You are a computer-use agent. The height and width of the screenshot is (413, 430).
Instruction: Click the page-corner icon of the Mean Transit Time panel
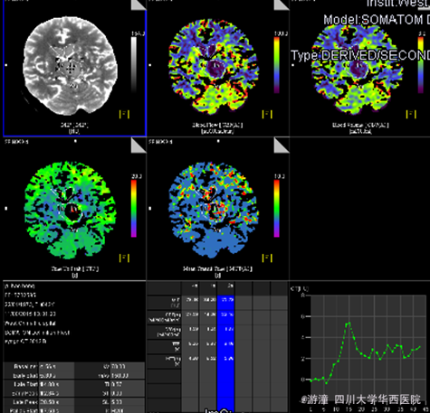(282, 145)
